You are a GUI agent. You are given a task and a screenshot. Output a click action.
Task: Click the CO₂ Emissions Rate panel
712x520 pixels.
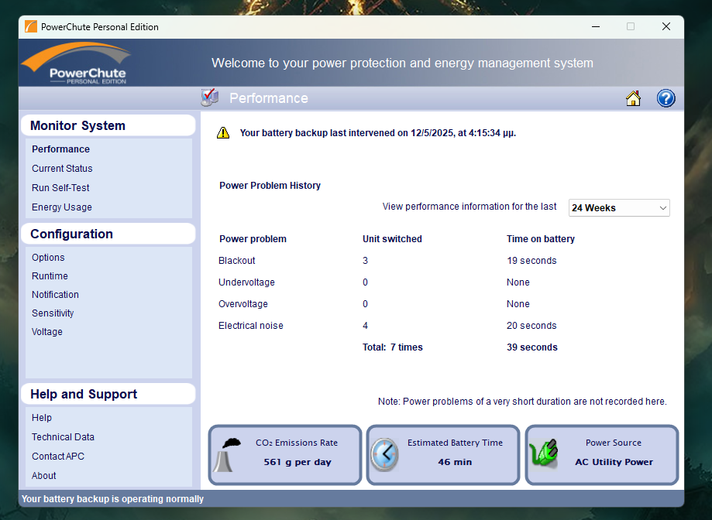[284, 455]
